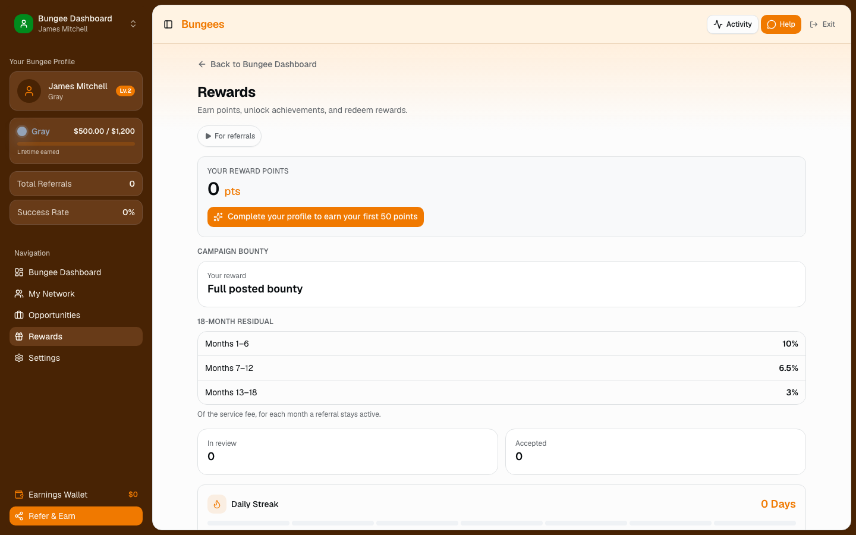Click the Earnings Wallet icon
The image size is (856, 535).
click(x=19, y=495)
